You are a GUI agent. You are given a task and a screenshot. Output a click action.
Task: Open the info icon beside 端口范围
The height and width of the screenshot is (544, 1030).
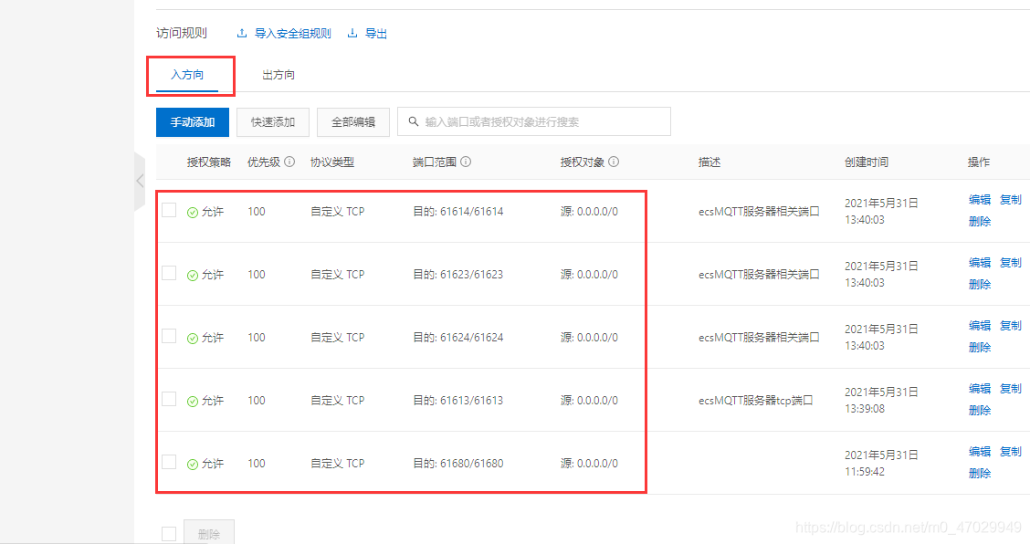pos(467,162)
